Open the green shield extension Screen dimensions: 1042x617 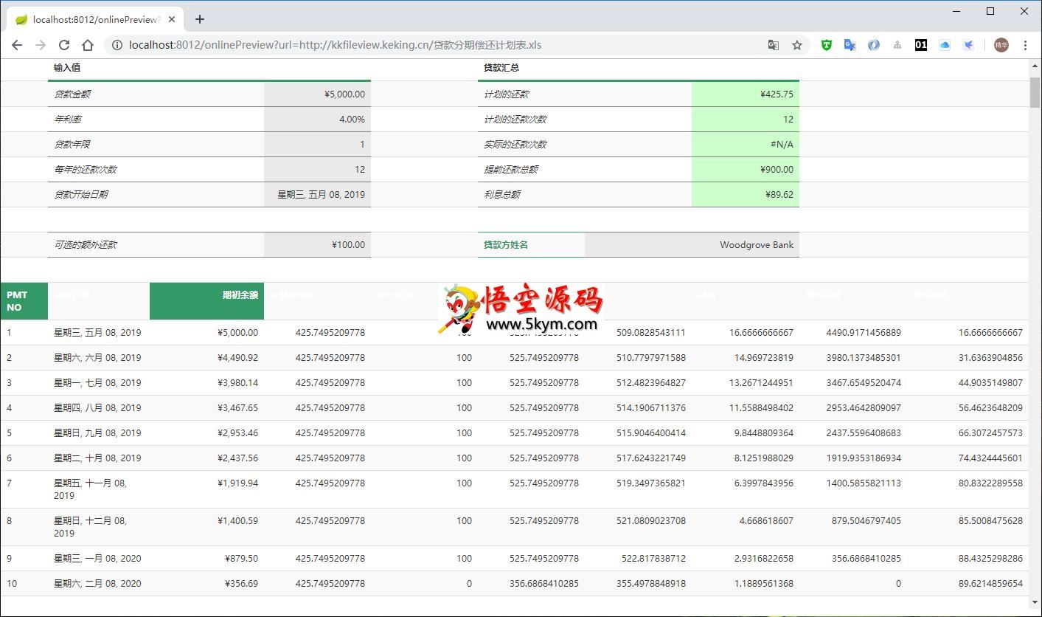click(827, 45)
